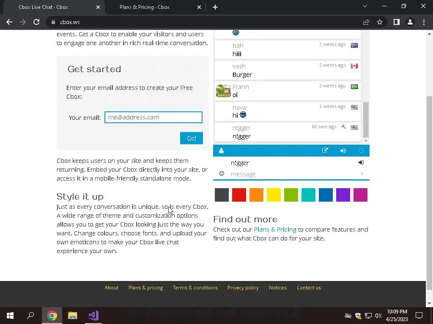Close the Cbox Live Chat tab
The width and height of the screenshot is (433, 324).
click(x=98, y=7)
